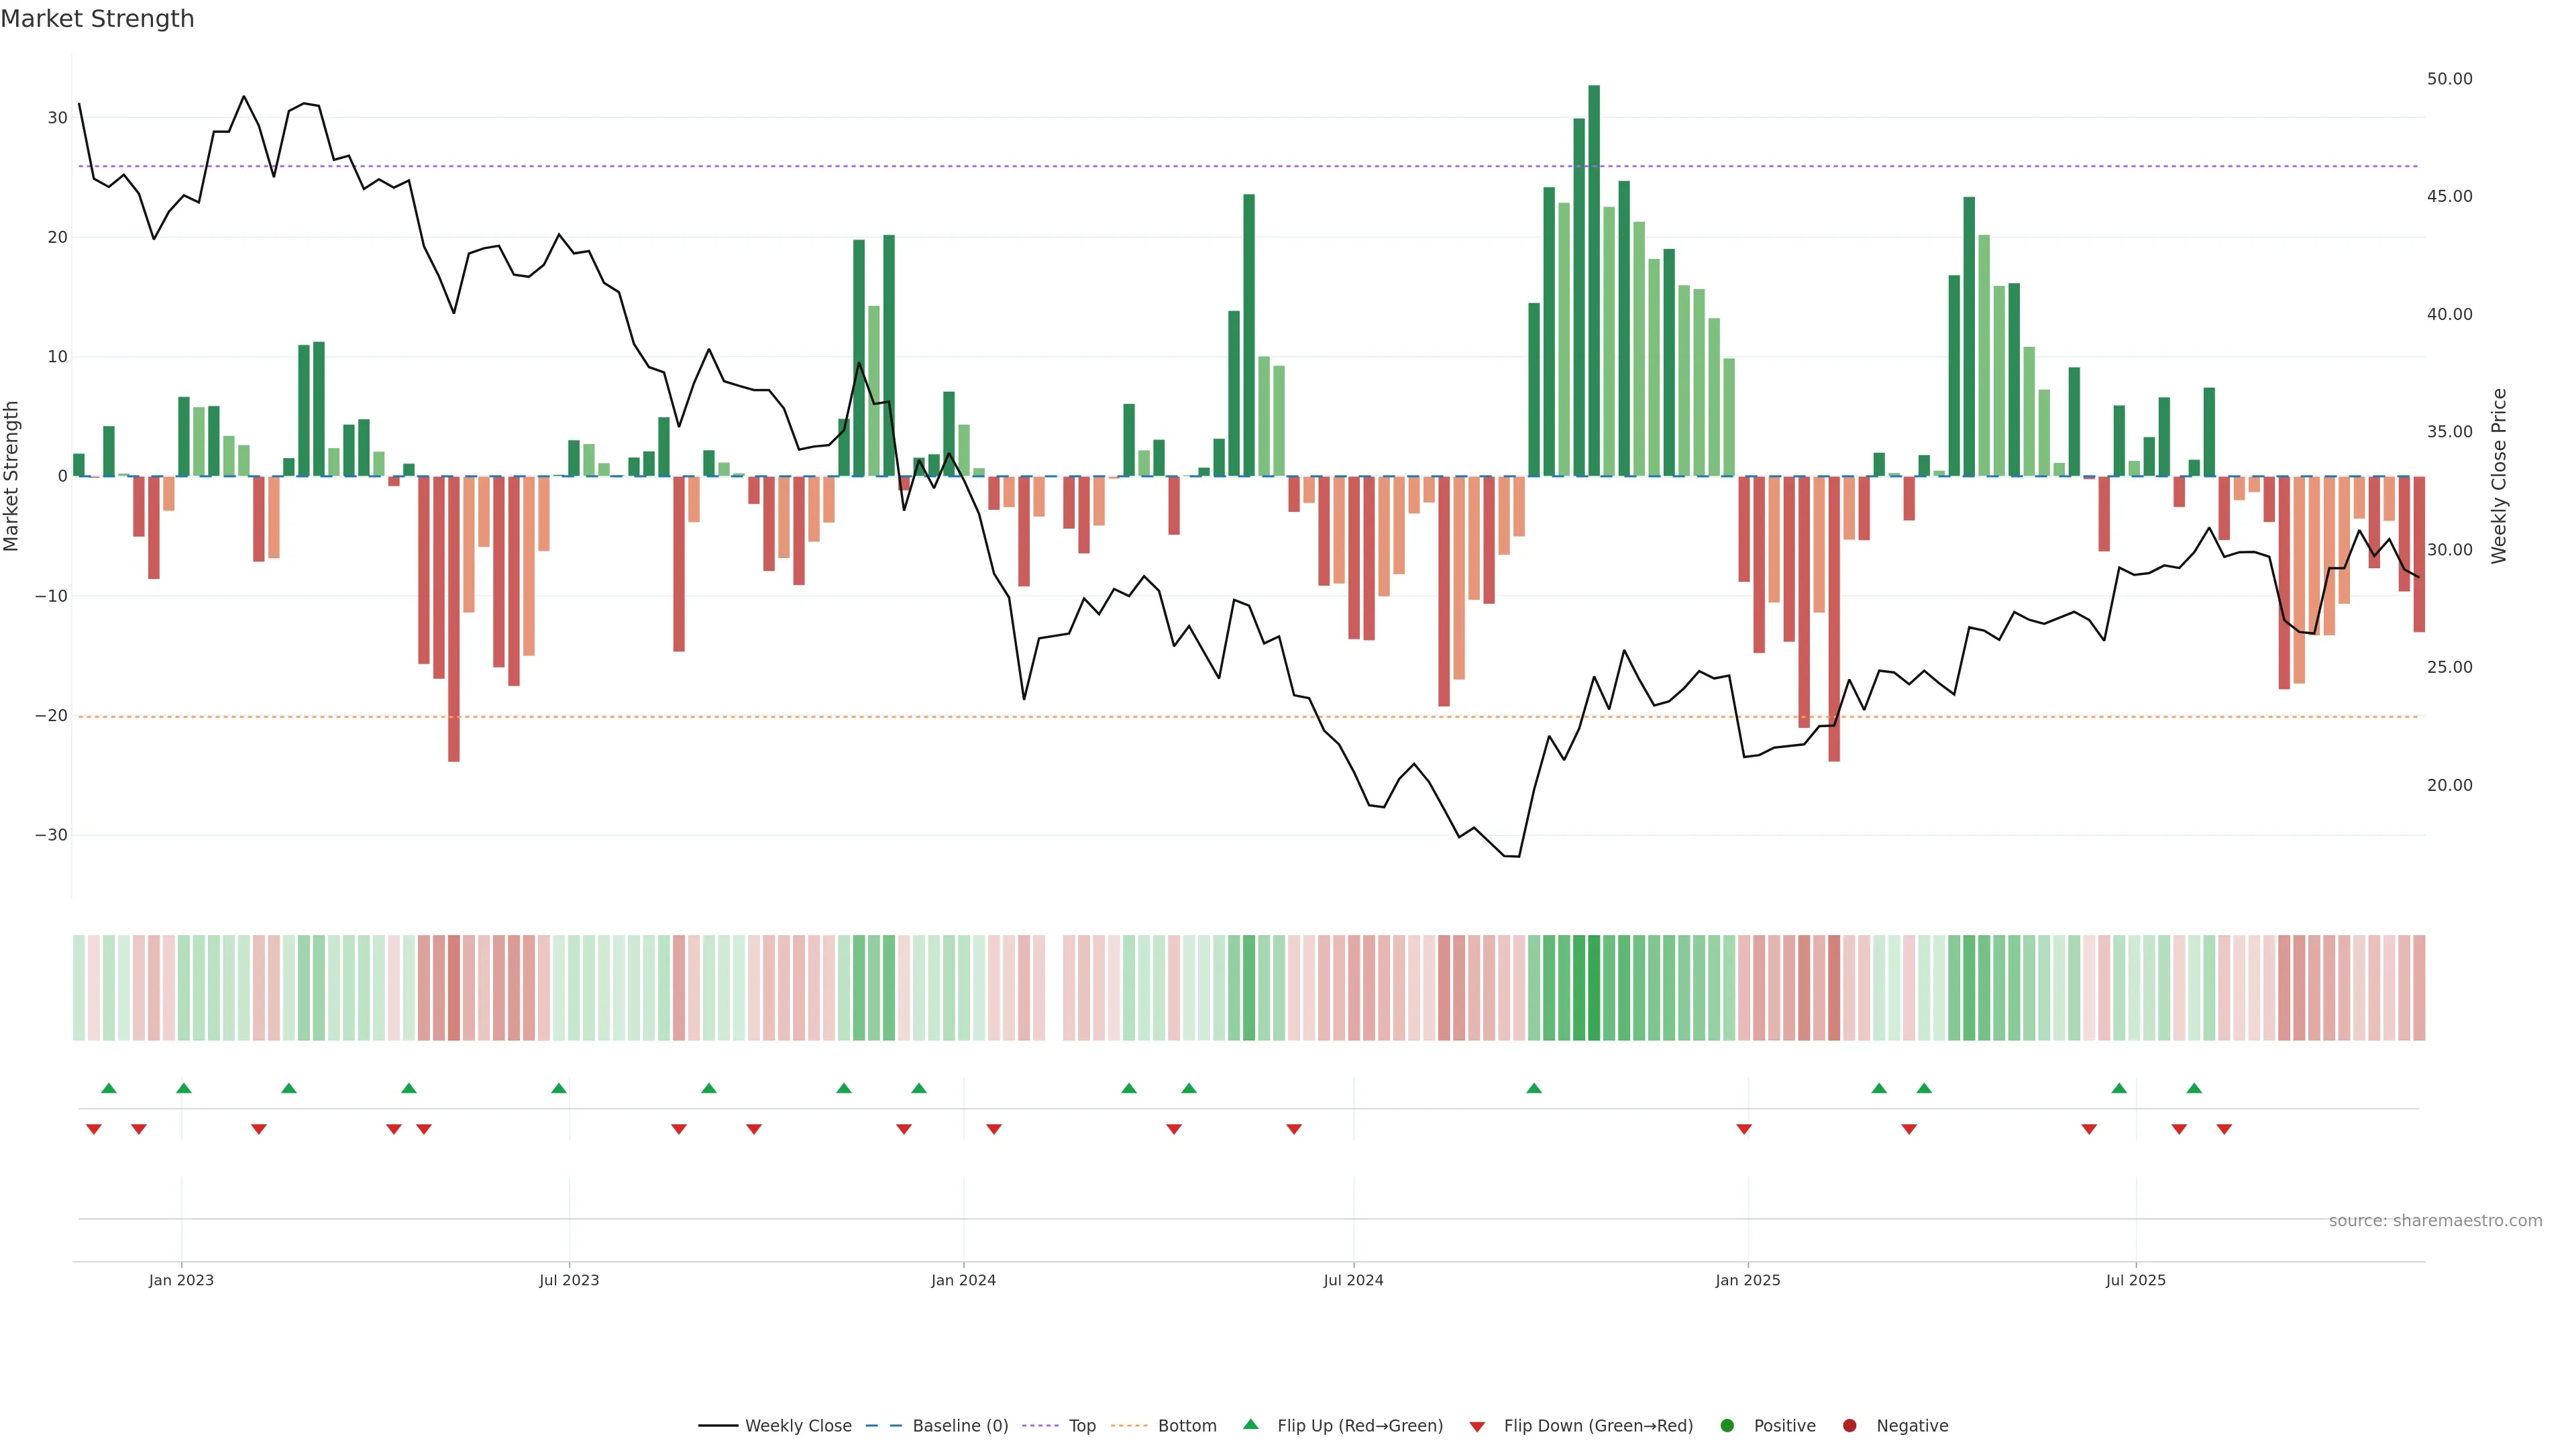Viewport: 2576px width, 1449px height.
Task: Click the flip-up triangle near Jan 2023
Action: [184, 1088]
